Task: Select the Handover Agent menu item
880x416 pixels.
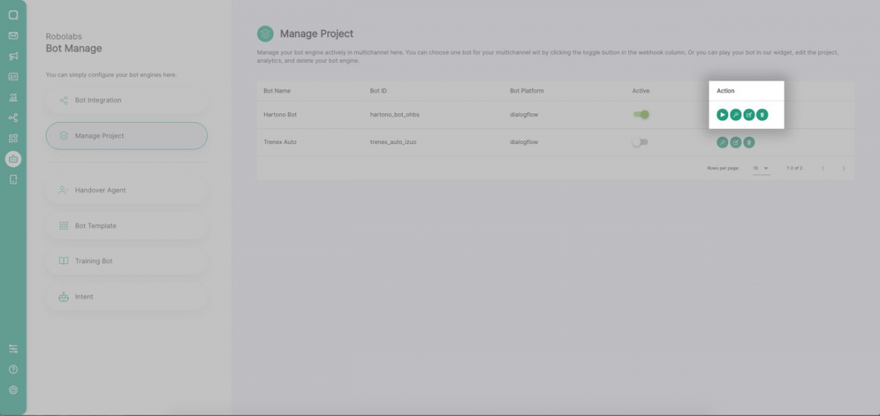Action: tap(126, 190)
